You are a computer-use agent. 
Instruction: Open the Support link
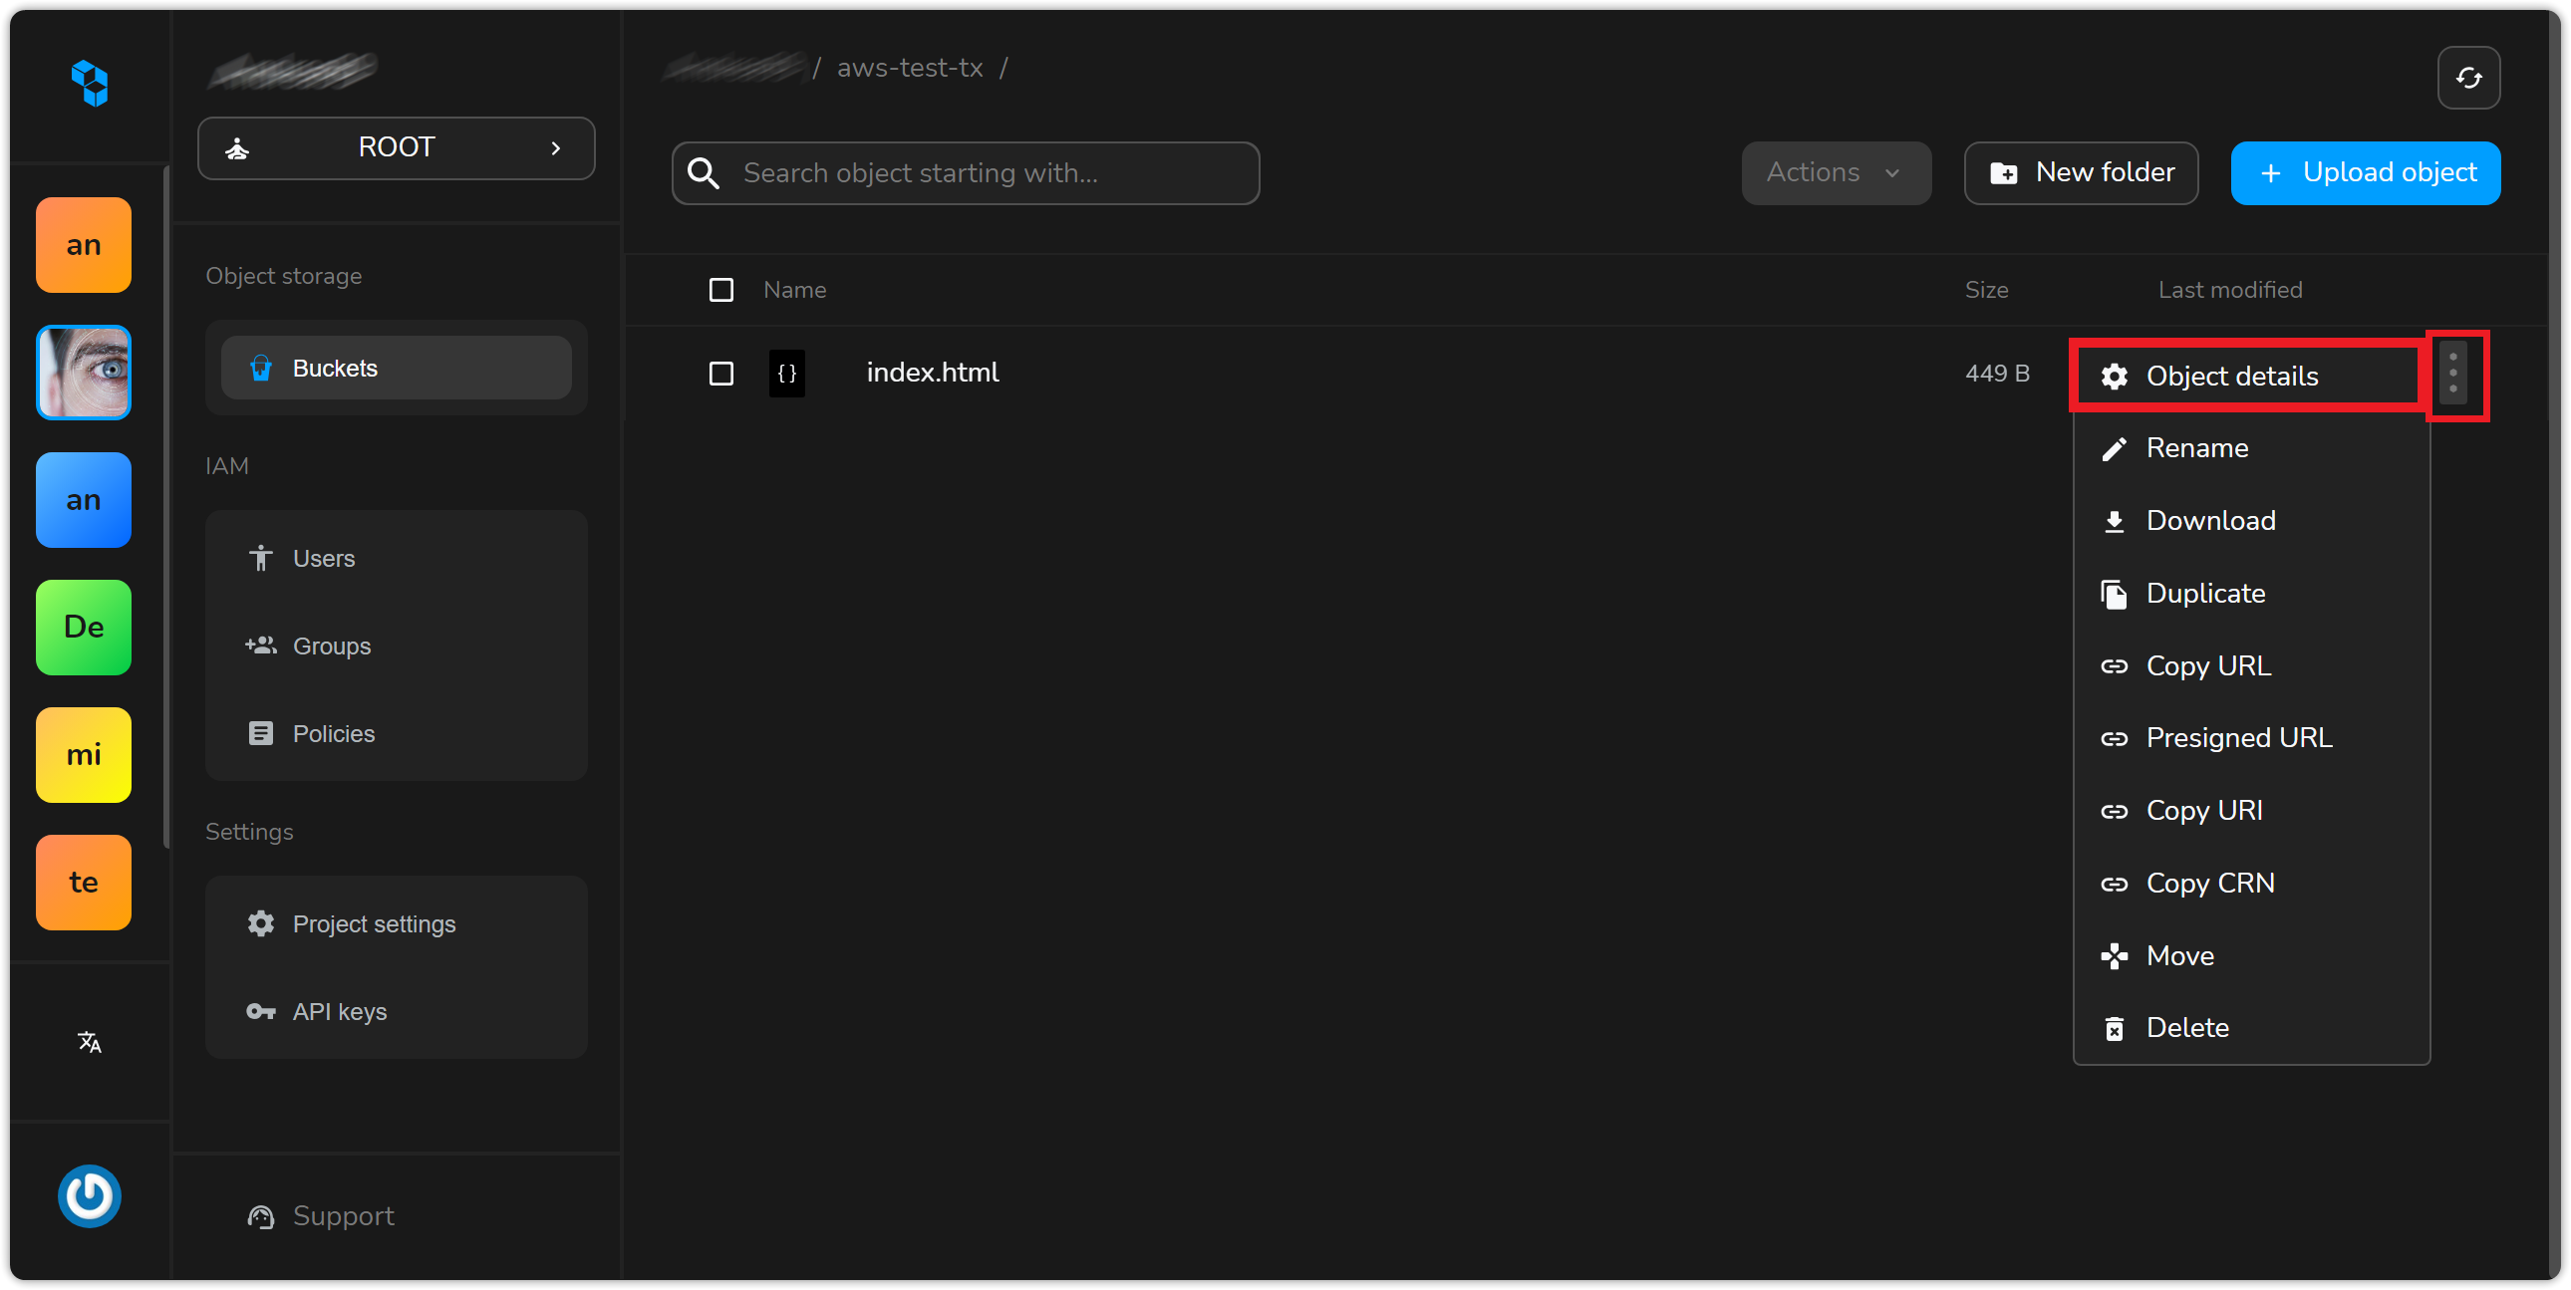click(320, 1216)
